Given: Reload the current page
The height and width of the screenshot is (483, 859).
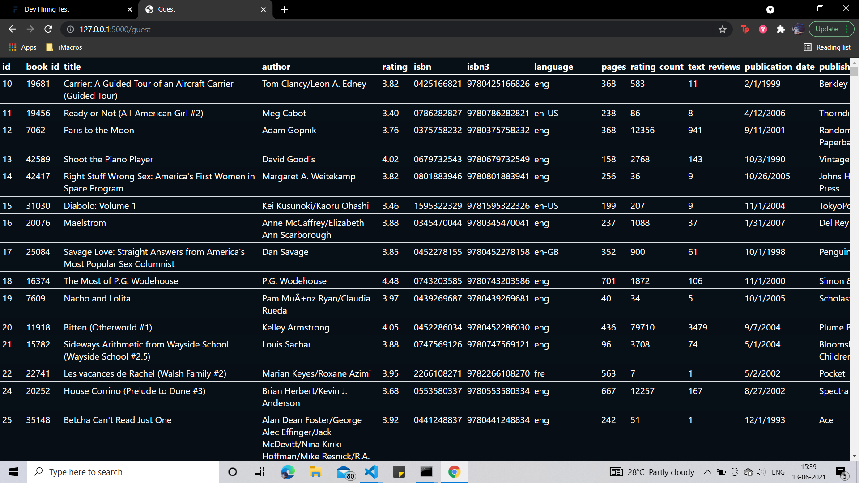Looking at the screenshot, I should click(x=48, y=29).
